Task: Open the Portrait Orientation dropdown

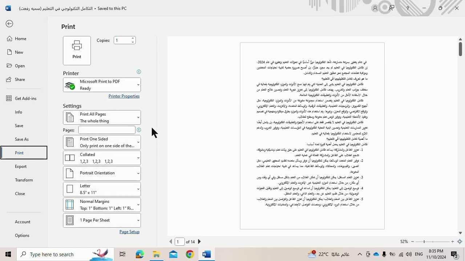Action: 102,173
